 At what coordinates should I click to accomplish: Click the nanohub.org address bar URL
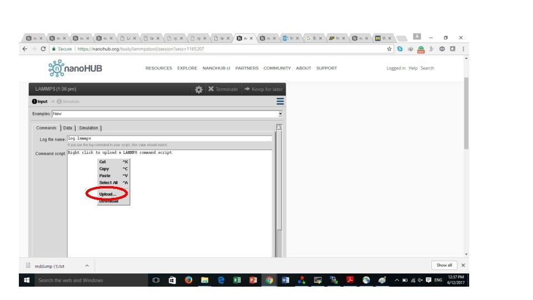pyautogui.click(x=140, y=49)
